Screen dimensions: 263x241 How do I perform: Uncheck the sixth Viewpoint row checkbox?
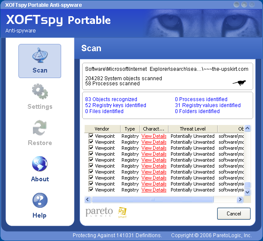pos(91,166)
